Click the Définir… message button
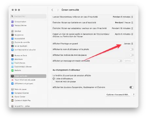Image resolution: width=147 pixels, height=119 pixels. coord(128,61)
